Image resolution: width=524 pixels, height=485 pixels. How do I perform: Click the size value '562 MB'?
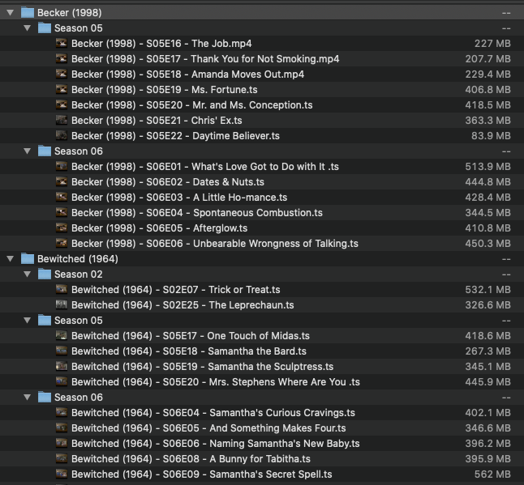(492, 474)
